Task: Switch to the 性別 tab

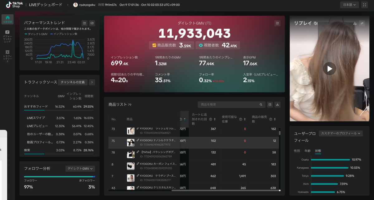Action: tap(297, 151)
